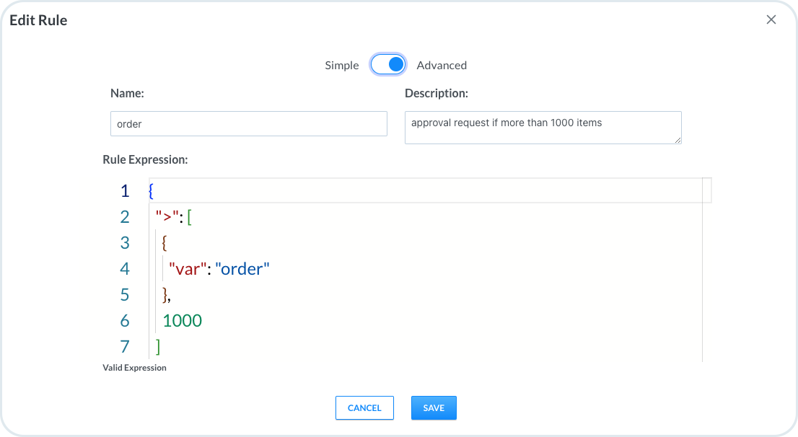The height and width of the screenshot is (437, 798).
Task: Click the editor's right-side scrollbar track
Action: pyautogui.click(x=707, y=274)
